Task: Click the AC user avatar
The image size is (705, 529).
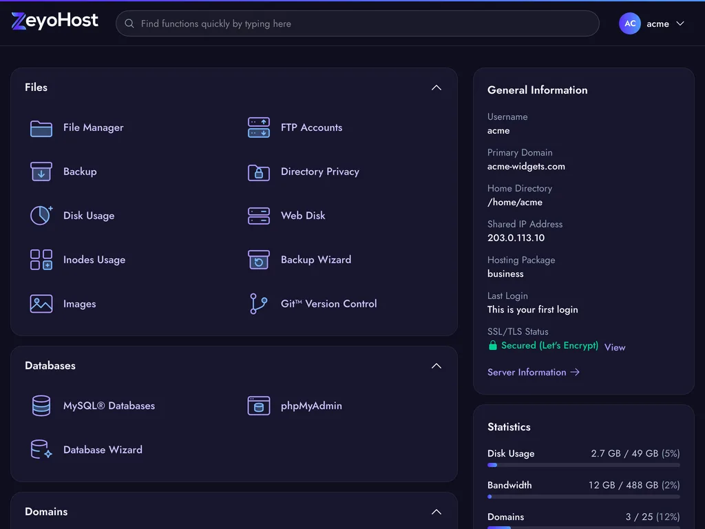Action: point(629,23)
